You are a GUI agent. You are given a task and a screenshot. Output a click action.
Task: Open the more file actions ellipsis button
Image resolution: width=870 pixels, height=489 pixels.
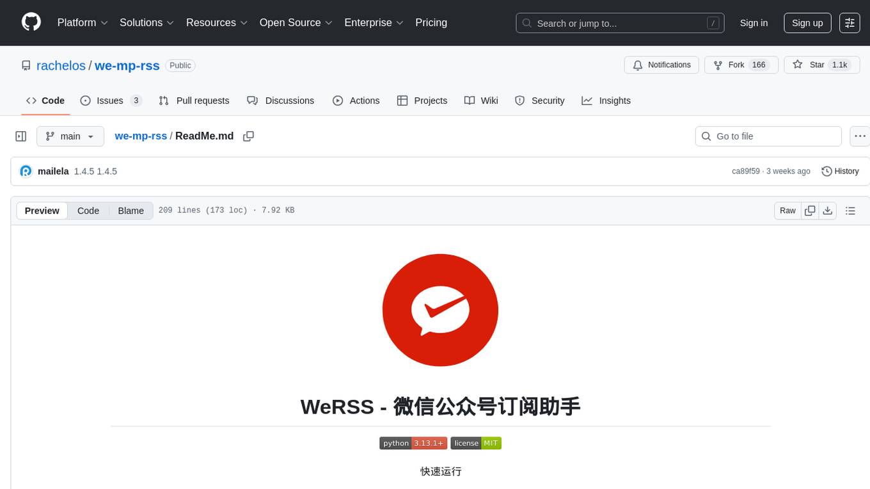pos(860,136)
